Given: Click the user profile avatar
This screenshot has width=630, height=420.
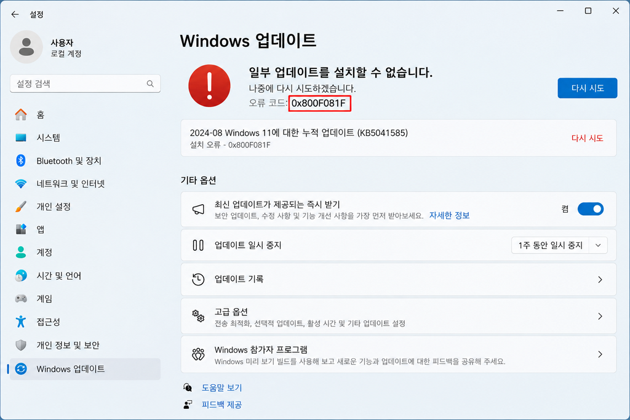Looking at the screenshot, I should point(26,47).
